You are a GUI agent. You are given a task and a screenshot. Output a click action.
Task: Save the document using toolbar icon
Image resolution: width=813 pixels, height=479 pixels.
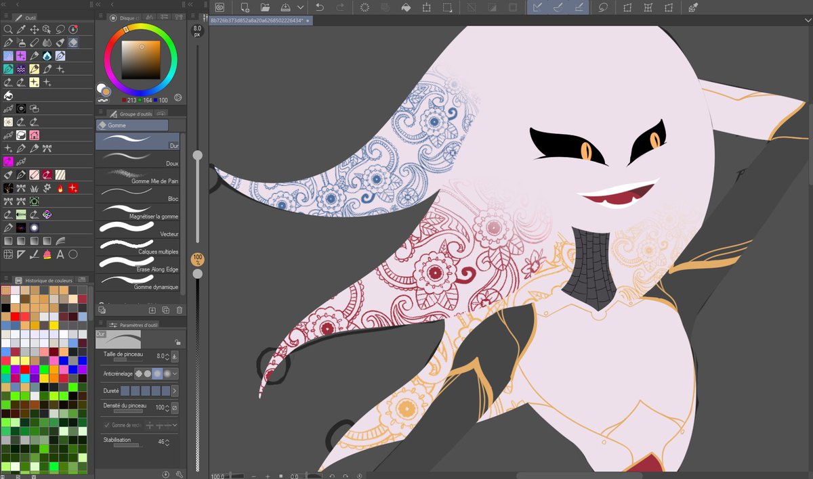[285, 7]
